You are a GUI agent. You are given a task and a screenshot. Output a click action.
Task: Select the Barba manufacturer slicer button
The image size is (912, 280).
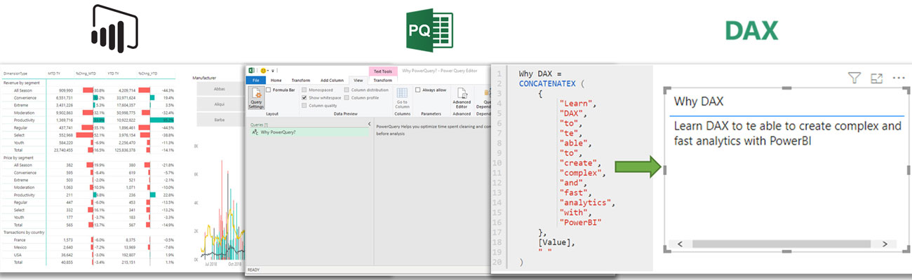pos(220,119)
